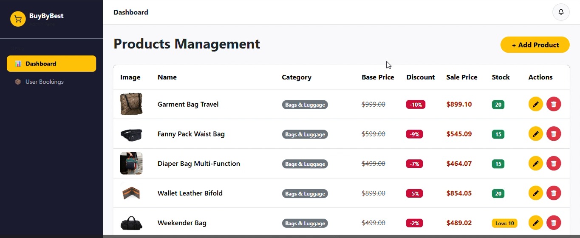
Task: Click the Category column header
Action: [x=297, y=77]
